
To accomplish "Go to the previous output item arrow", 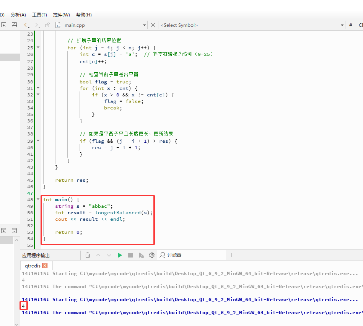I will click(98, 255).
